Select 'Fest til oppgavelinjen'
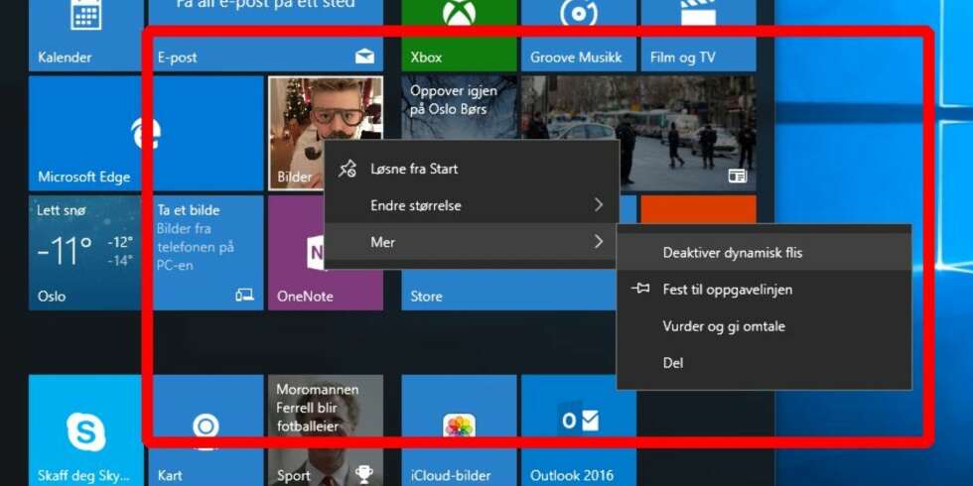The image size is (973, 486). [x=764, y=290]
